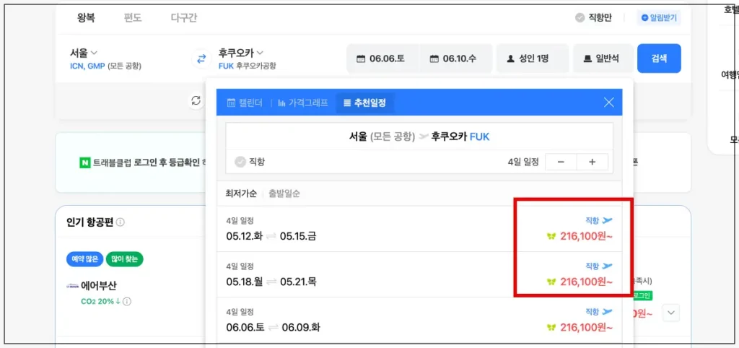Viewport: 739px width, 348px height.
Task: Click the 에어부산 airline name
Action: click(99, 286)
